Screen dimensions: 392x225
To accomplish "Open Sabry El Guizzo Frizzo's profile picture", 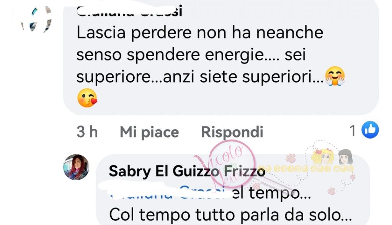I will point(76,167).
